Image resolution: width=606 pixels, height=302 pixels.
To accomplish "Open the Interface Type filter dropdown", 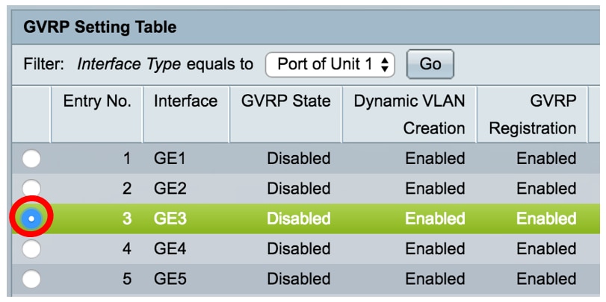I will pyautogui.click(x=330, y=64).
